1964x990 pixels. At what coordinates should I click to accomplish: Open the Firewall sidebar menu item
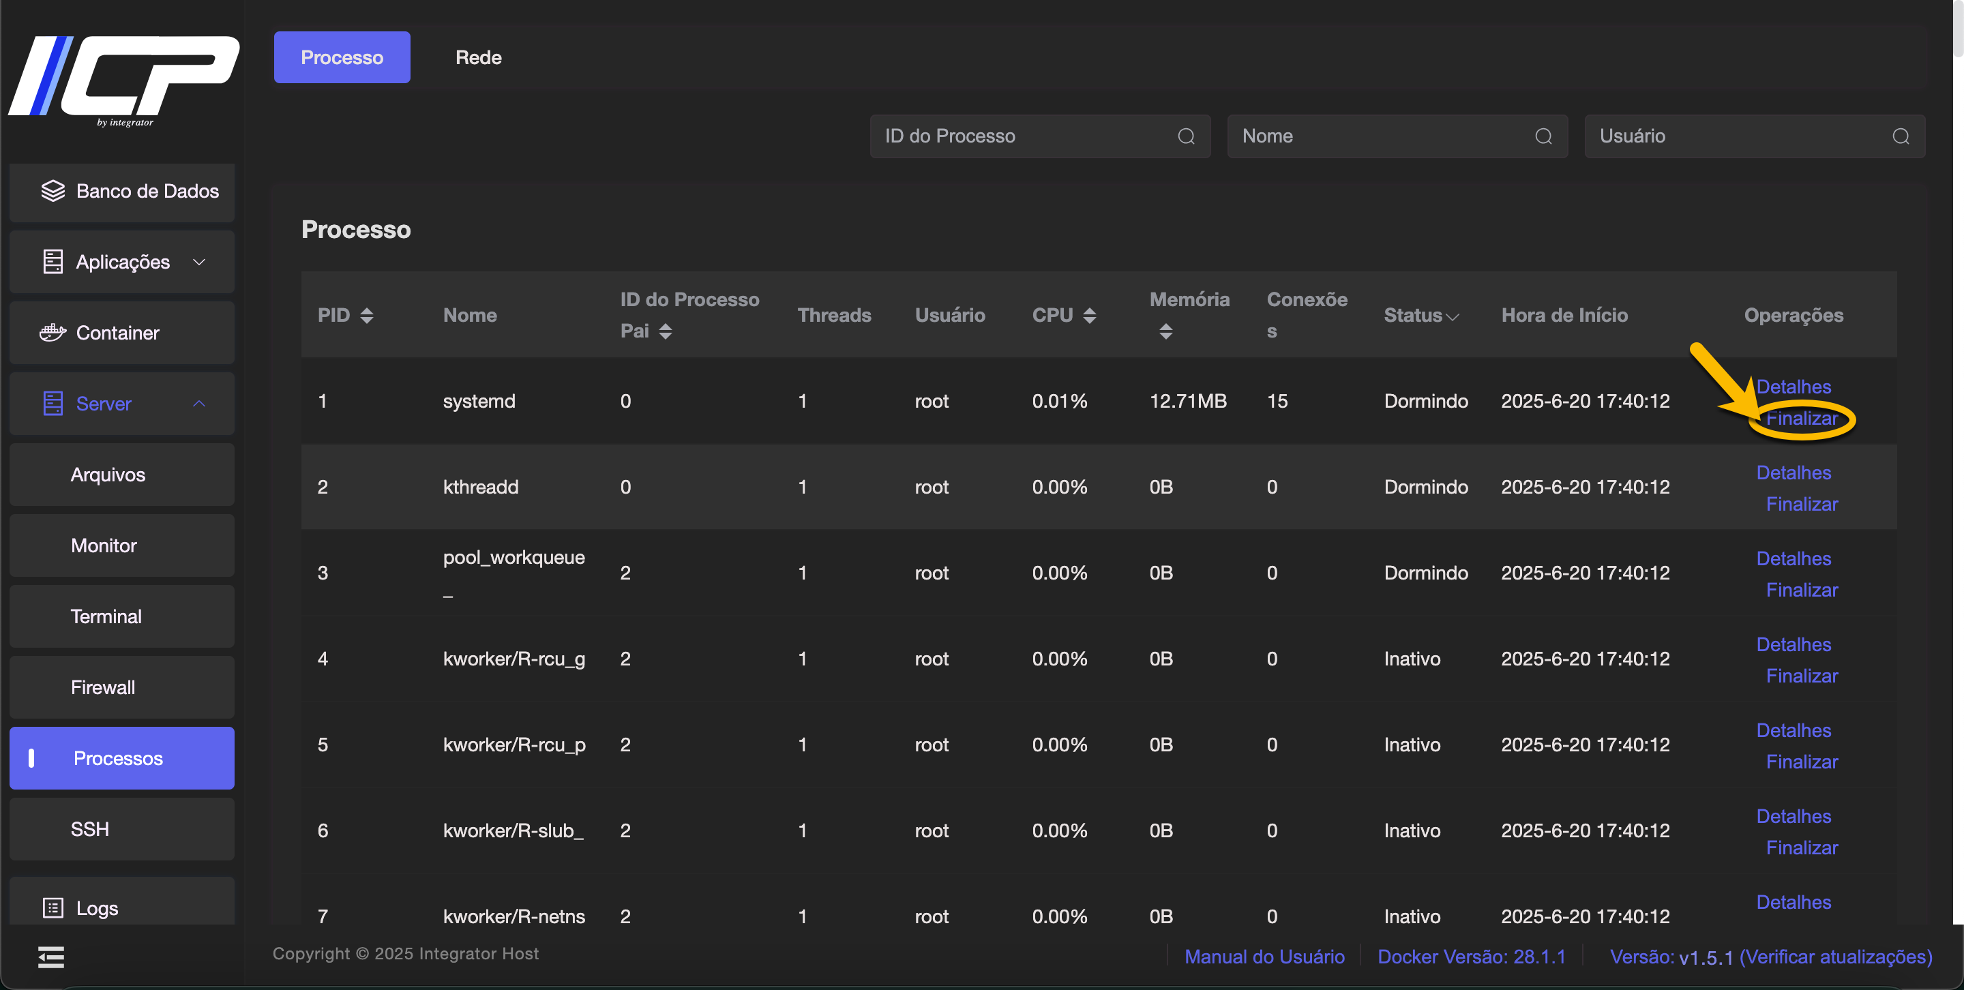click(x=103, y=687)
